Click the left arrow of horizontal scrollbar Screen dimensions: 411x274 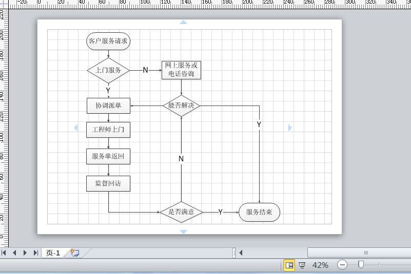pyautogui.click(x=240, y=252)
